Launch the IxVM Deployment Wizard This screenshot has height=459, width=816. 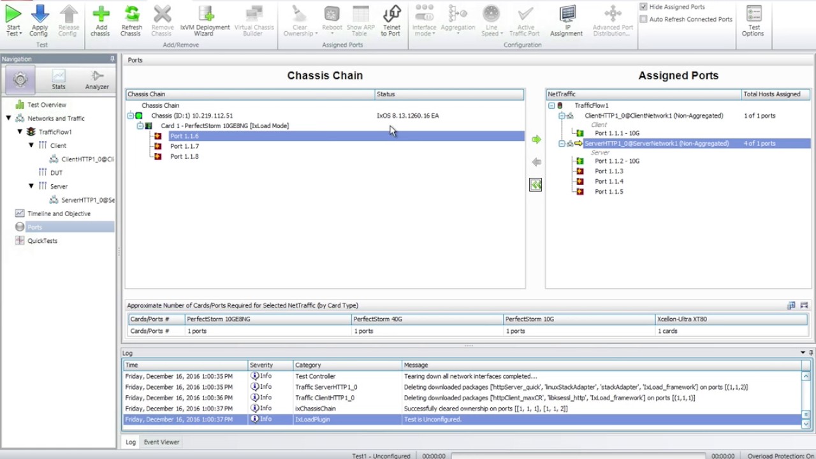[x=205, y=20]
